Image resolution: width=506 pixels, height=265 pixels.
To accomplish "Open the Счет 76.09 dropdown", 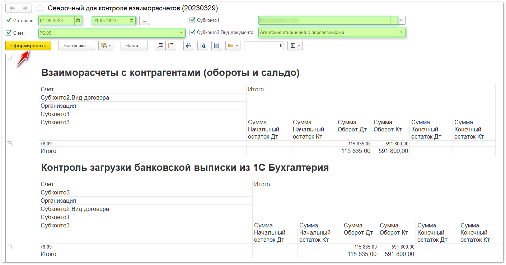I will coord(181,33).
